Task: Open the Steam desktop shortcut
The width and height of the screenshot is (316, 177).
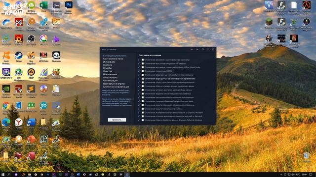Action: 19,56
